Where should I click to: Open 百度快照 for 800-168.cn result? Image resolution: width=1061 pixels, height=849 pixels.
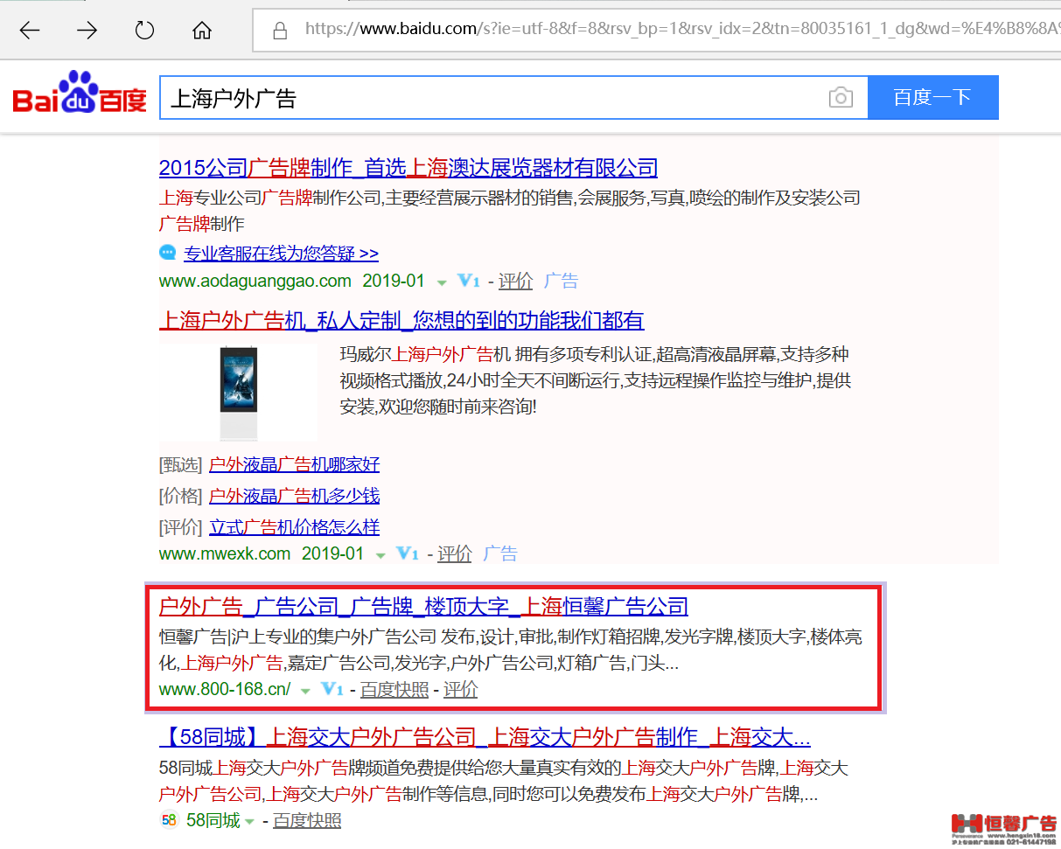(x=394, y=690)
